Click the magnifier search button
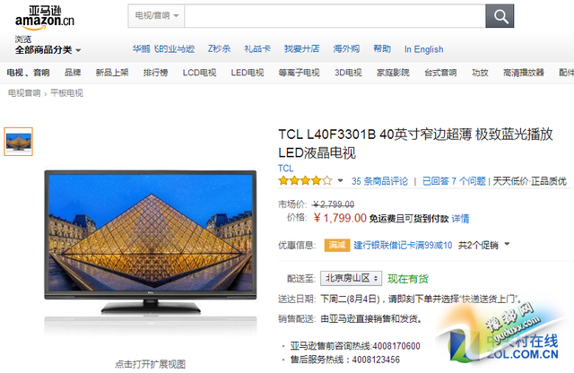This screenshot has height=373, width=574. (x=500, y=16)
